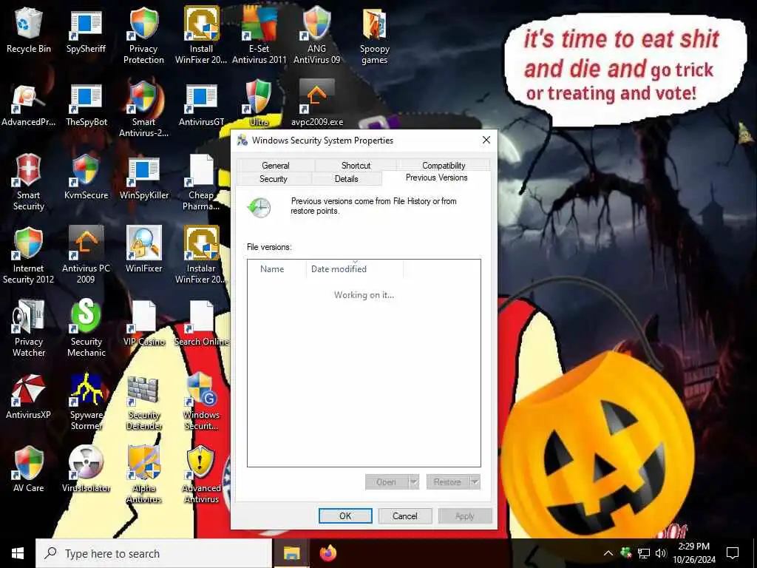Switch to the General tab
This screenshot has width=757, height=568.
tap(275, 165)
